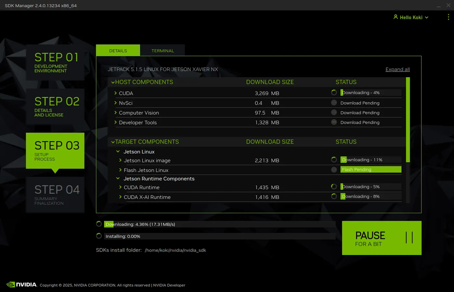This screenshot has height=292, width=454.
Task: Switch to the Details tab
Action: point(118,50)
